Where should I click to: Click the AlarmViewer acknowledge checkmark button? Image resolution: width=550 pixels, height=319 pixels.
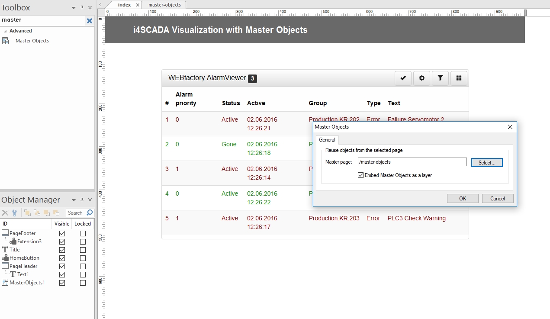tap(403, 78)
